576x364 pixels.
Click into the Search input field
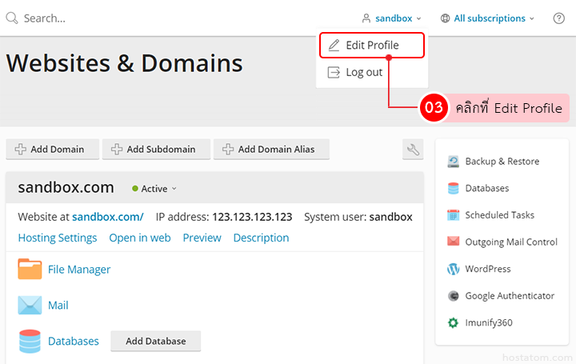click(x=160, y=18)
